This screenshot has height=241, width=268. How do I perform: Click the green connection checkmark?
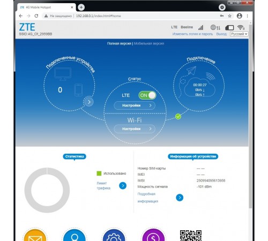click(178, 117)
